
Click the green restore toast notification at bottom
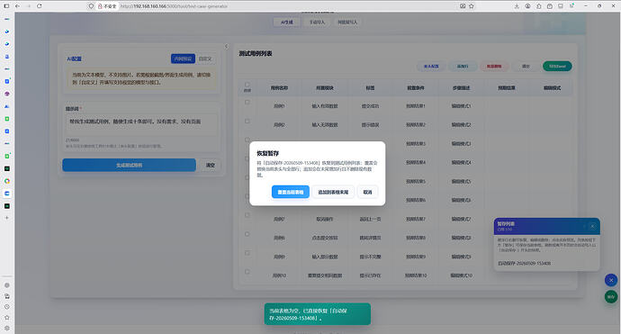[318, 314]
